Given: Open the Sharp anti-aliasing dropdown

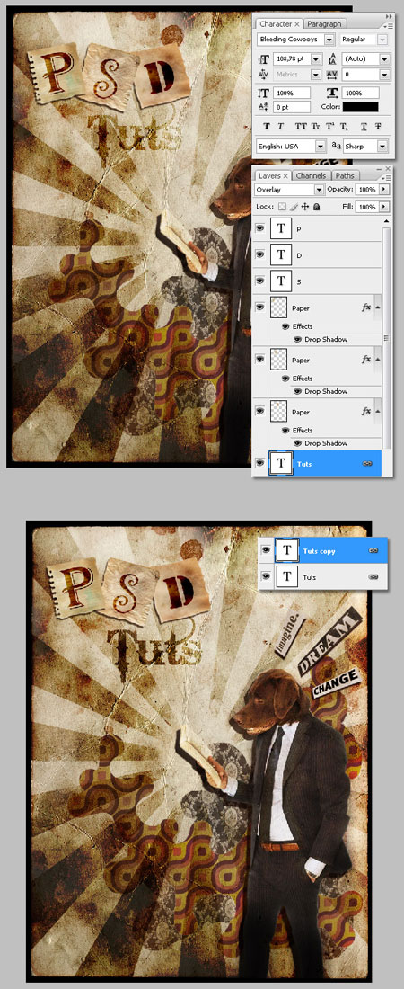Looking at the screenshot, I should click(x=382, y=146).
